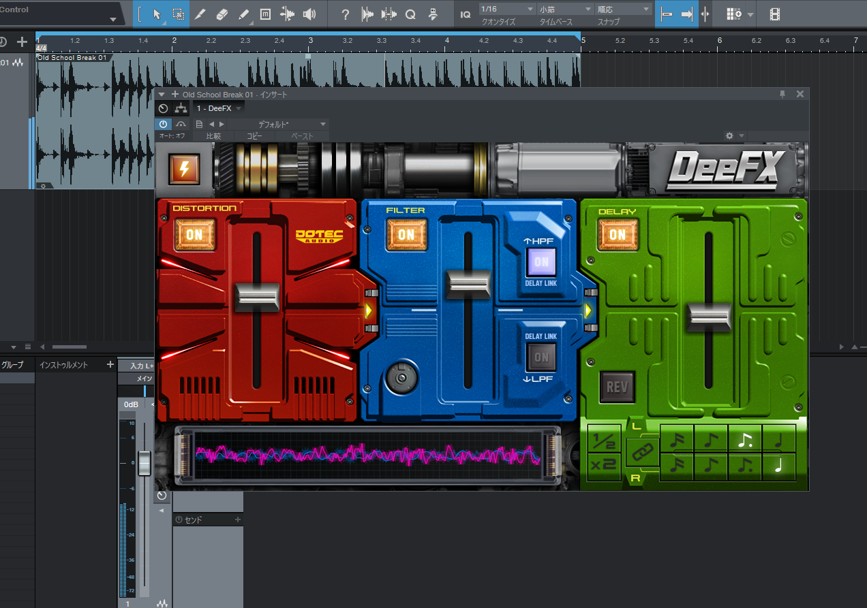The width and height of the screenshot is (867, 608).
Task: Click the 比較 compare button
Action: pyautogui.click(x=213, y=135)
